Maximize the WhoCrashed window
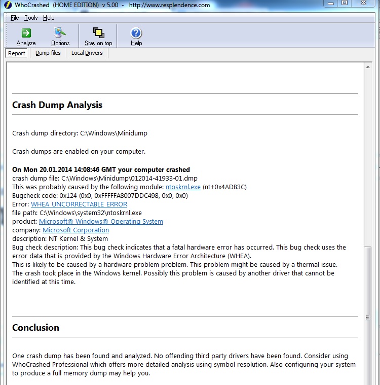380x385 pixels. point(345,3)
